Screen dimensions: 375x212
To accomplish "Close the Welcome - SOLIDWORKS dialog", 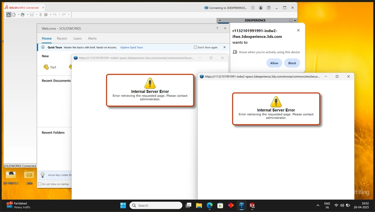I will [225, 28].
